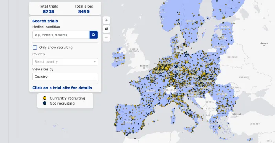Open the View sites by Country dropdown
The image size is (275, 143).
tap(65, 77)
